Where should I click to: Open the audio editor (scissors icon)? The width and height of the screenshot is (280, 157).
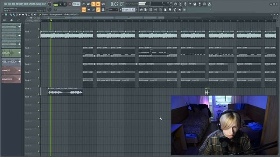click(x=180, y=4)
